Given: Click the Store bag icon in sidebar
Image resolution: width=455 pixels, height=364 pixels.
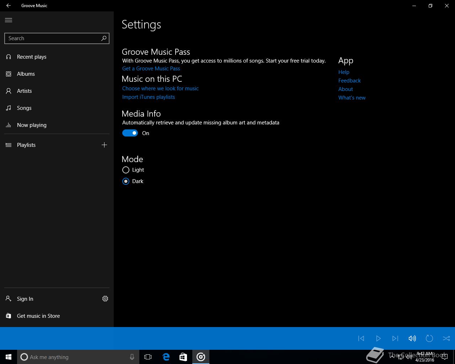Looking at the screenshot, I should 9,316.
